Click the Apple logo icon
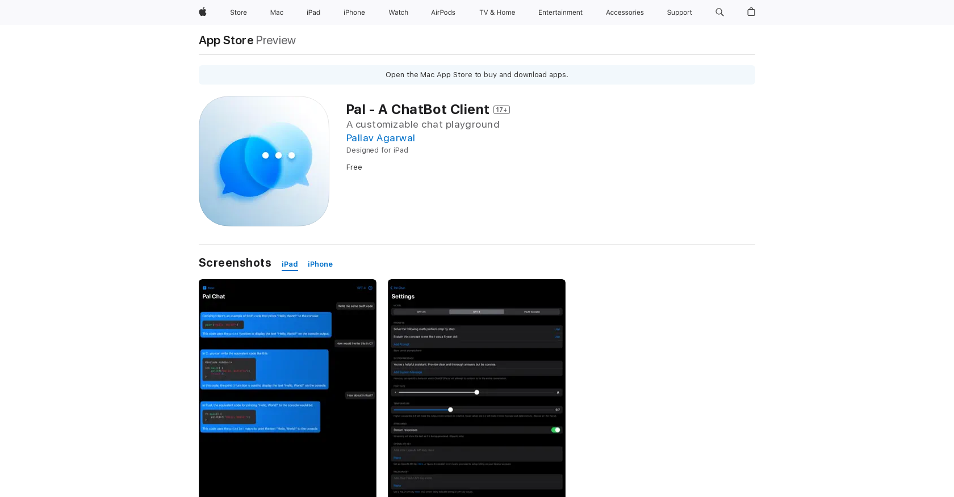This screenshot has width=954, height=497. tap(203, 12)
